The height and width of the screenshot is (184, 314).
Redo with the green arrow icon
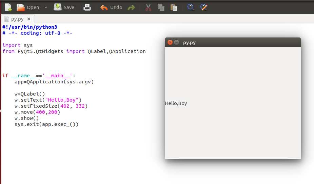pos(131,7)
